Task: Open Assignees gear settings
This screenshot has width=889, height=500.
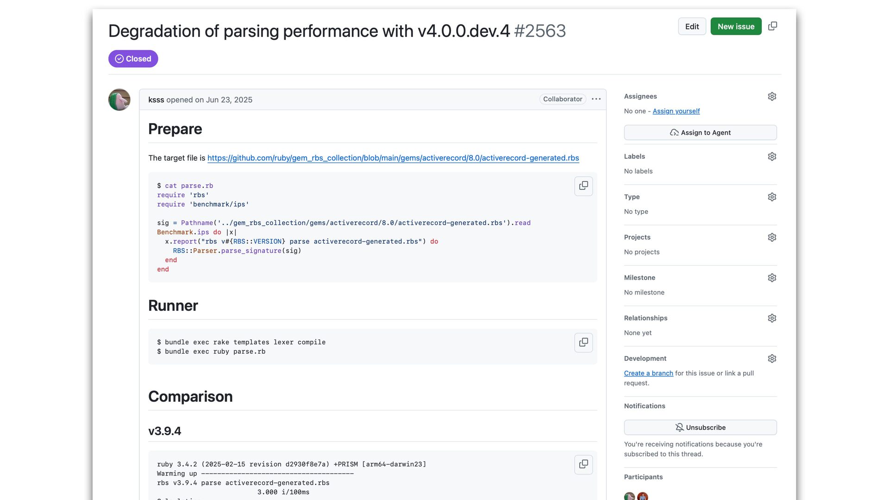Action: click(x=772, y=96)
